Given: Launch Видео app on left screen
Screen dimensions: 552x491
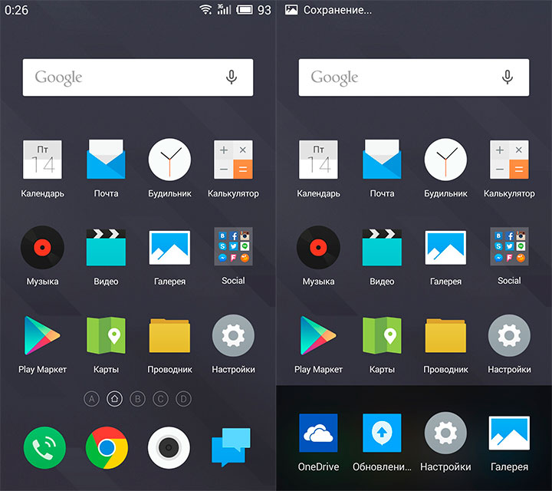Looking at the screenshot, I should click(106, 247).
